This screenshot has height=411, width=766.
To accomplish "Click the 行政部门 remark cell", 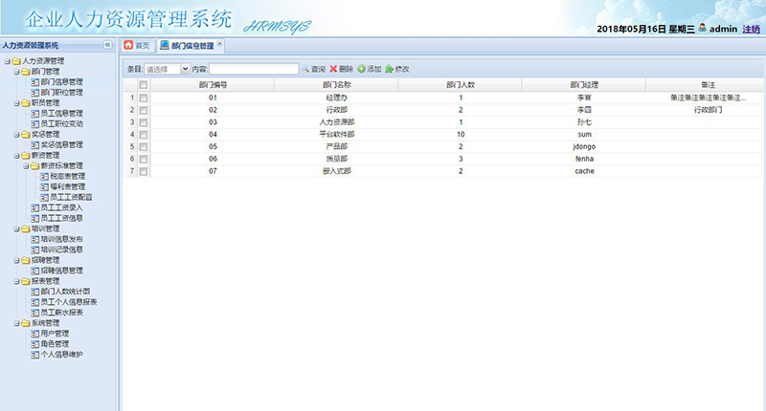I will click(x=708, y=110).
